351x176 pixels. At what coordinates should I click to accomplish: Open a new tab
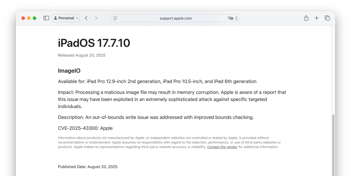coord(316,18)
